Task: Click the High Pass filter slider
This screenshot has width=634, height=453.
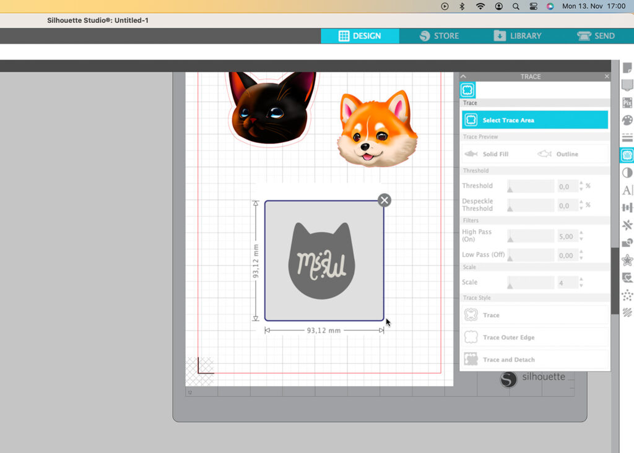Action: tap(530, 236)
